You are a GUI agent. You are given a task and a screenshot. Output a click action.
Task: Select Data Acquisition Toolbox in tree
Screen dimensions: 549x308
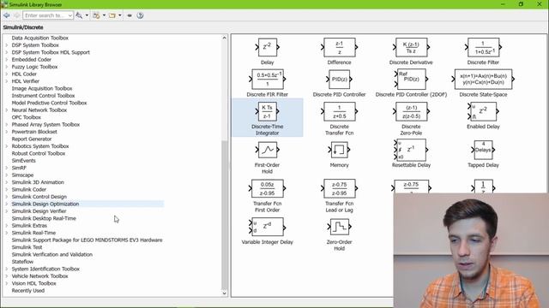coord(40,38)
